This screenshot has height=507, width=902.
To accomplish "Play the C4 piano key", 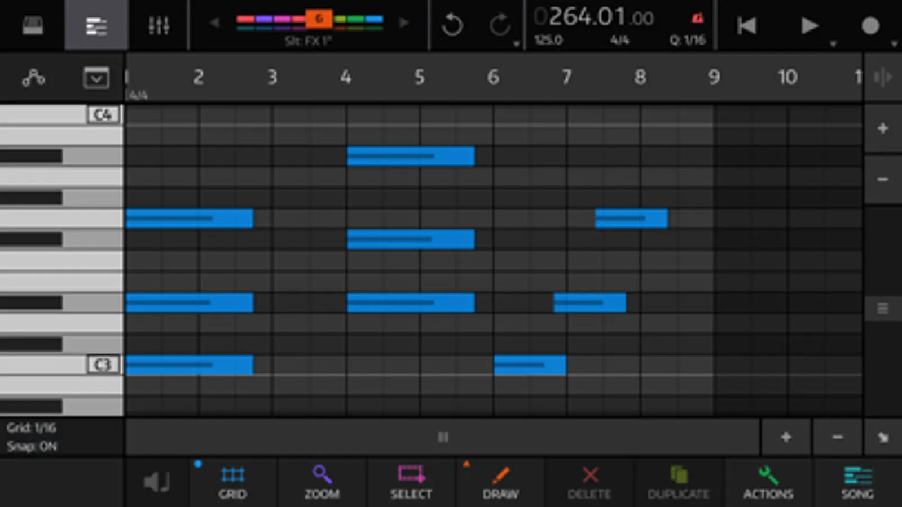I will (61, 115).
